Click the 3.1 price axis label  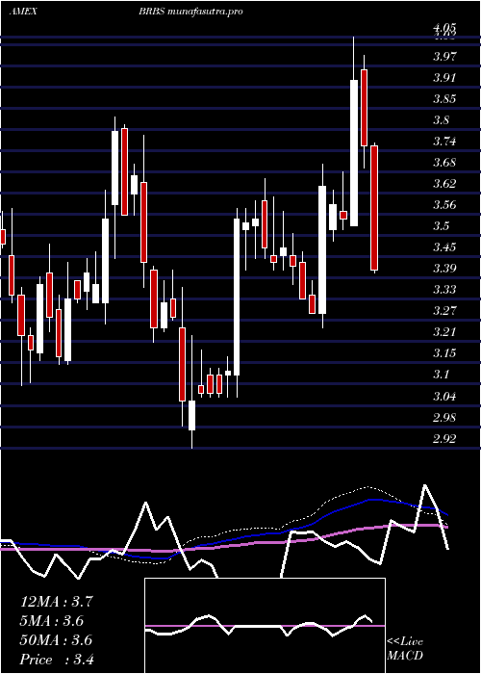[441, 375]
